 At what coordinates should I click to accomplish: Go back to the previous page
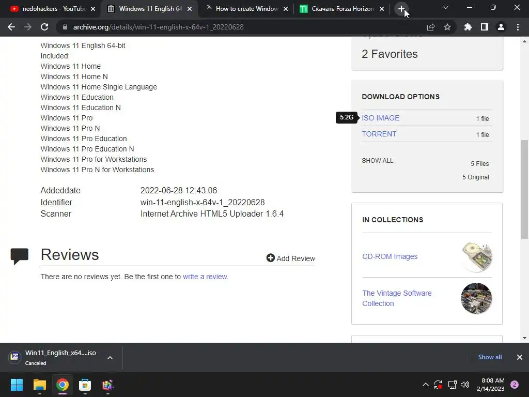[11, 27]
